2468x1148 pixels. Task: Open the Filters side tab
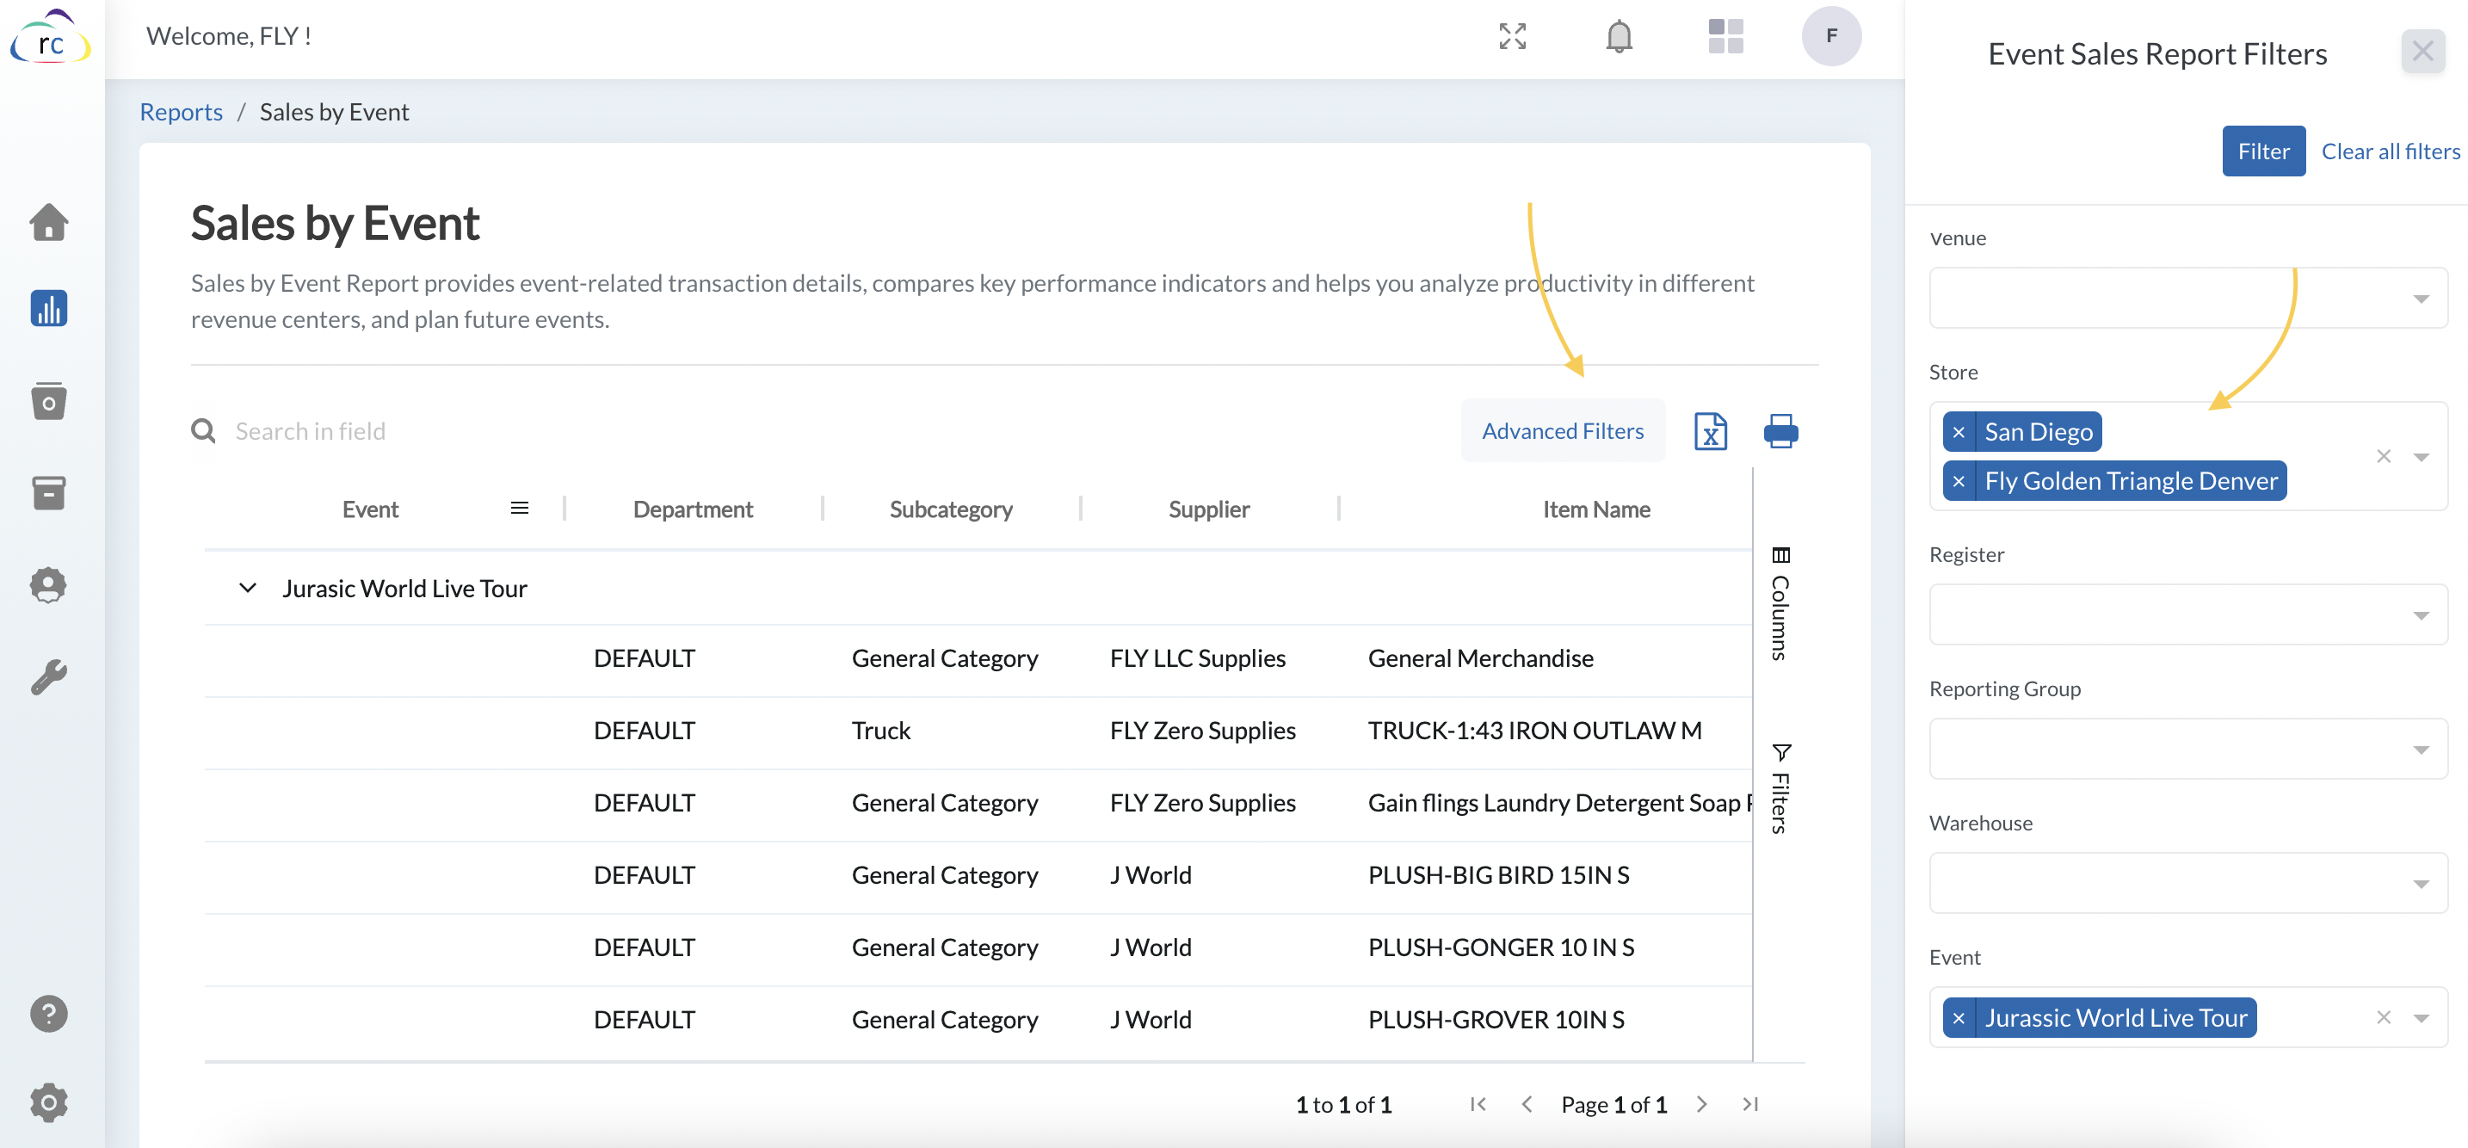coord(1780,788)
